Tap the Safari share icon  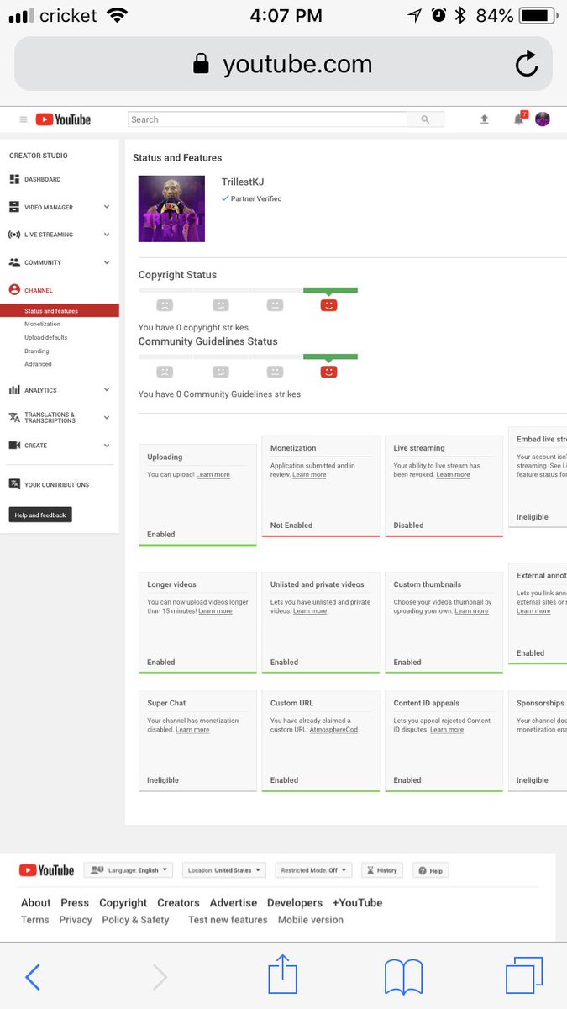283,974
